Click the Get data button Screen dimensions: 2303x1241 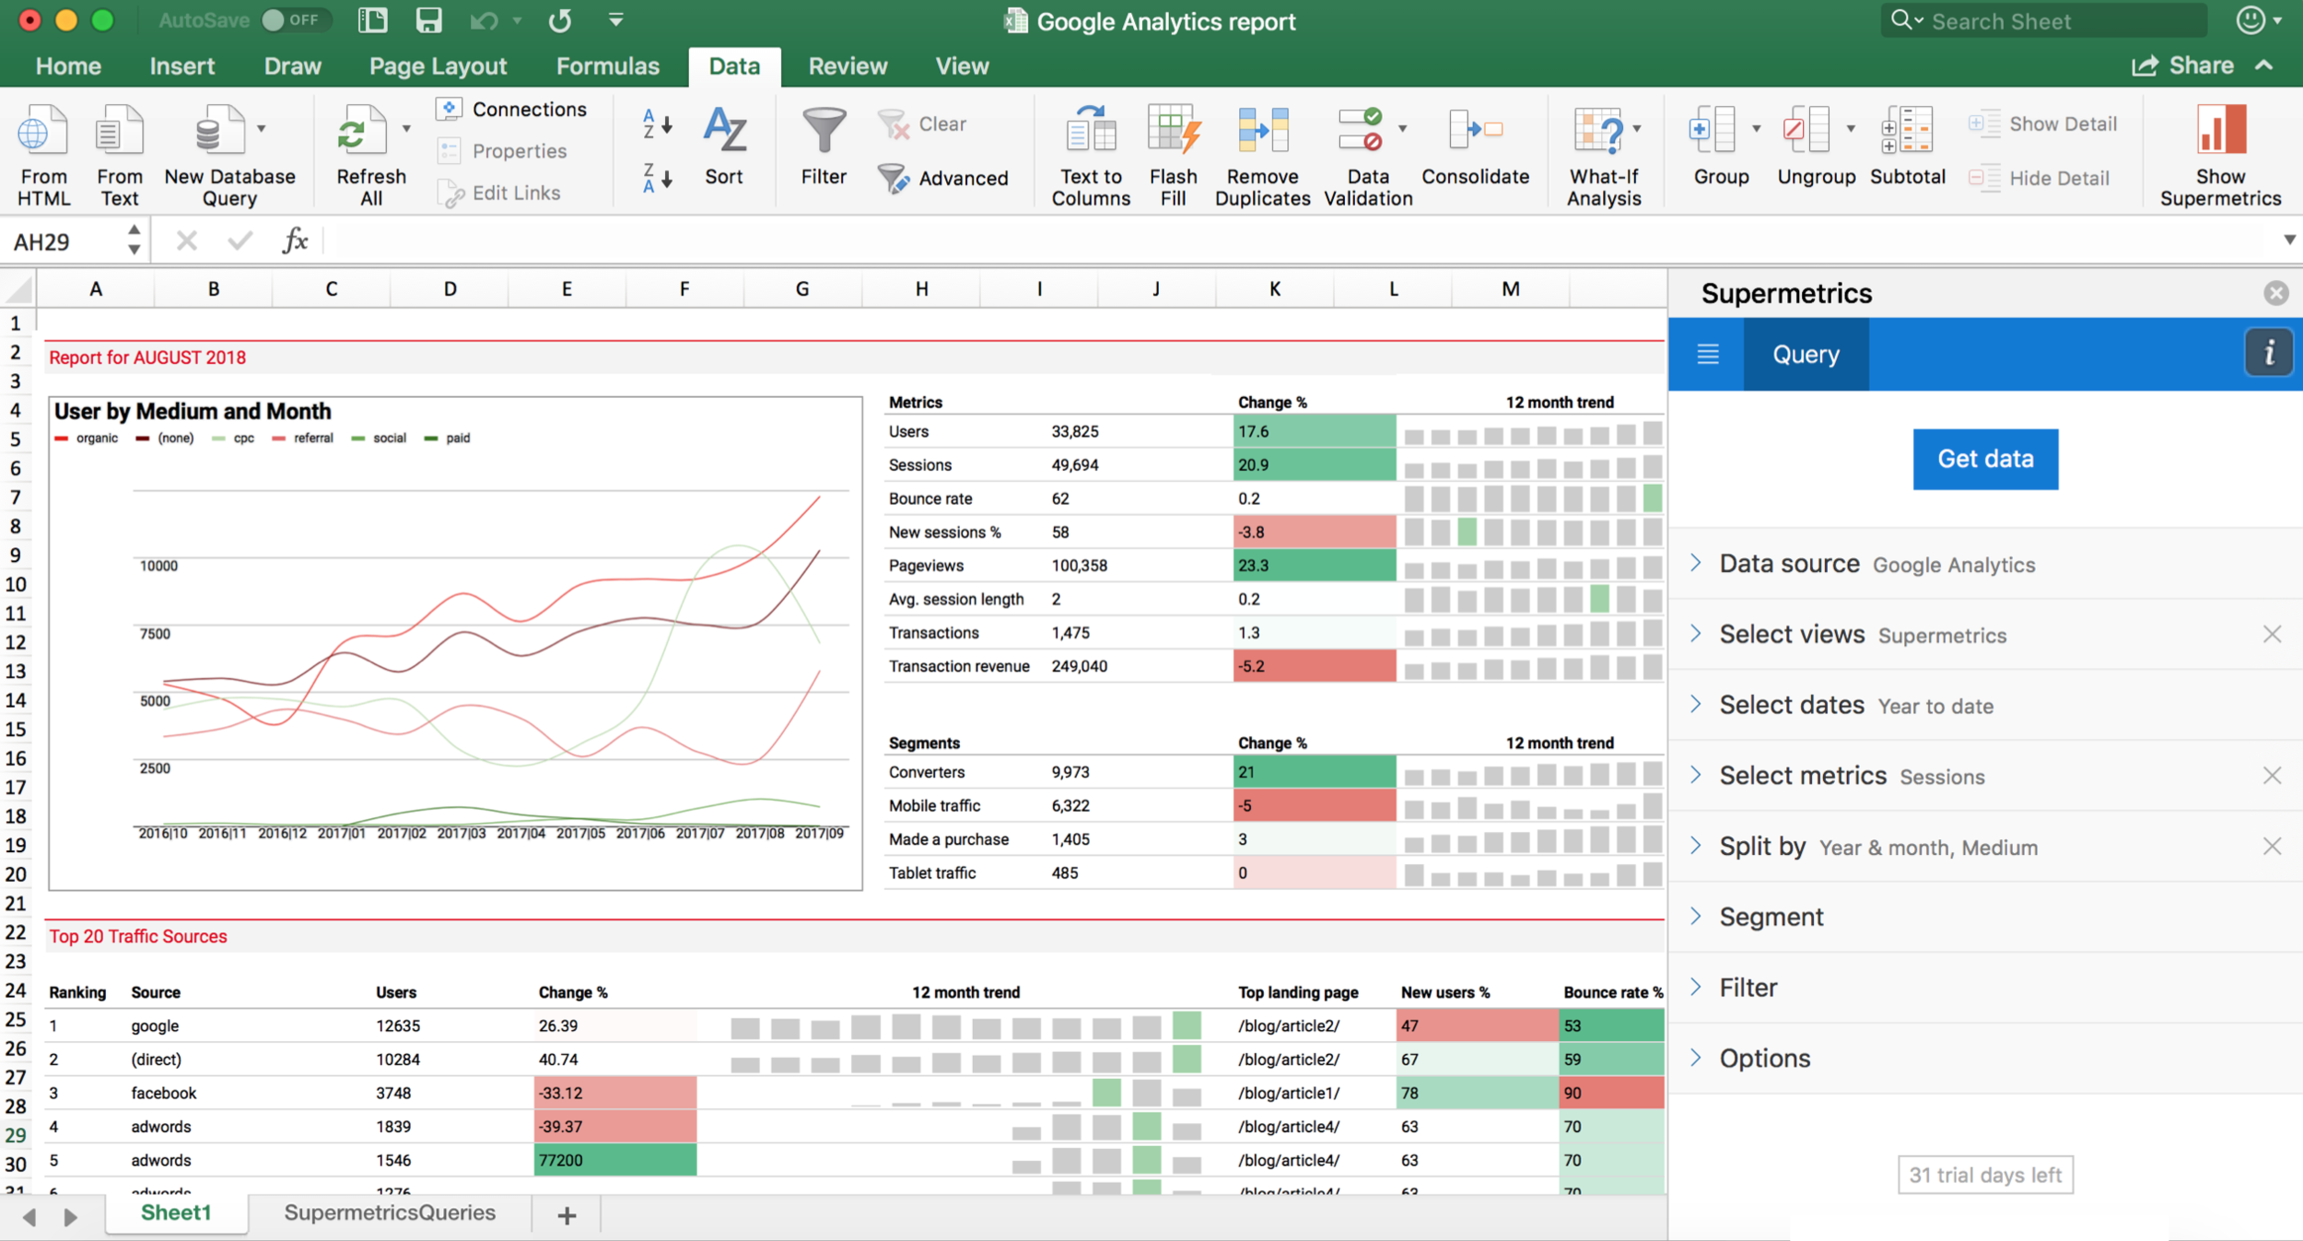1984,459
